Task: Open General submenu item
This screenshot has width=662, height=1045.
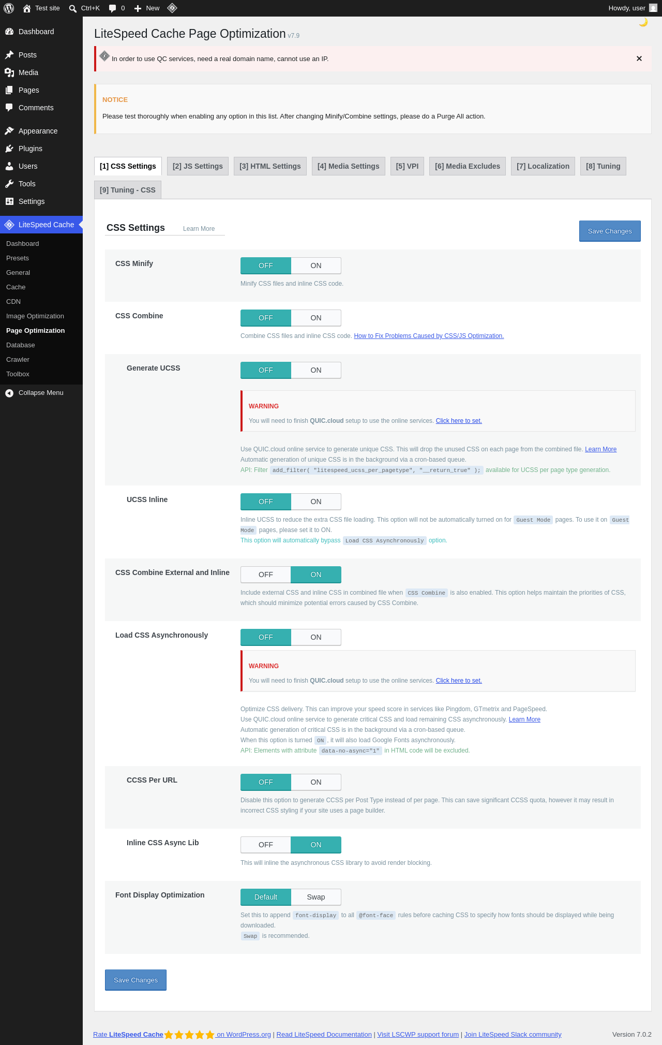Action: point(41,273)
